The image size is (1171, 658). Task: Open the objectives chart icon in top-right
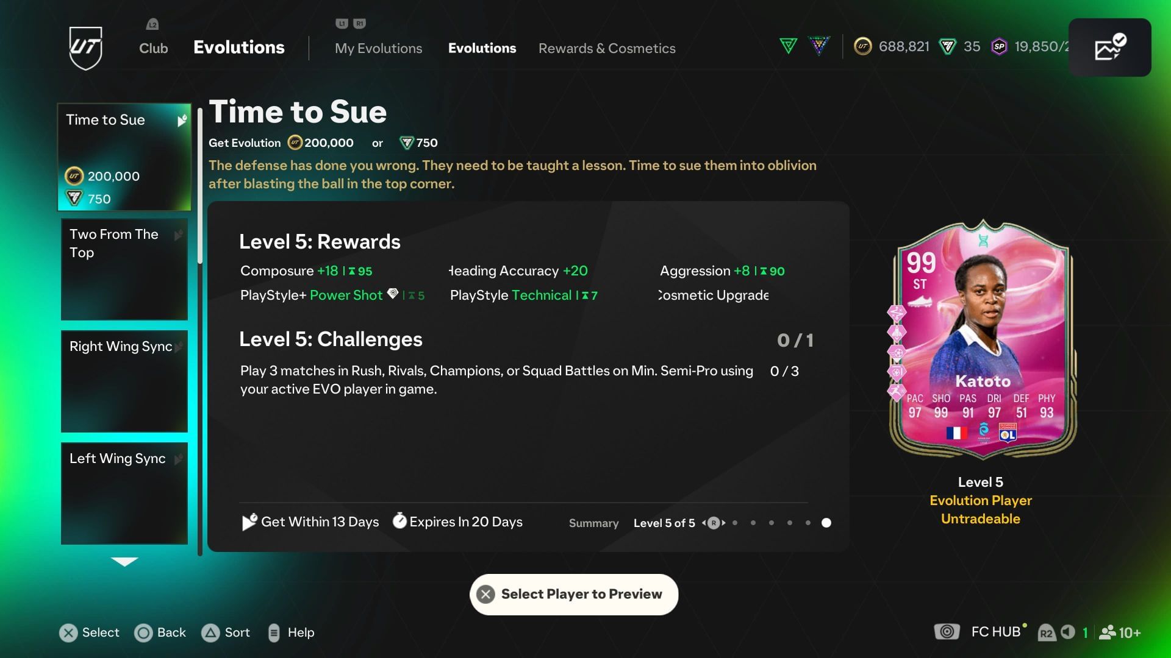point(1109,48)
